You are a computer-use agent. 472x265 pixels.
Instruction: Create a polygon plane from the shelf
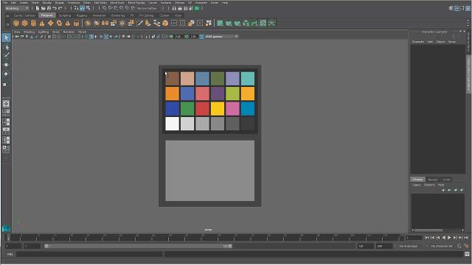click(51, 23)
